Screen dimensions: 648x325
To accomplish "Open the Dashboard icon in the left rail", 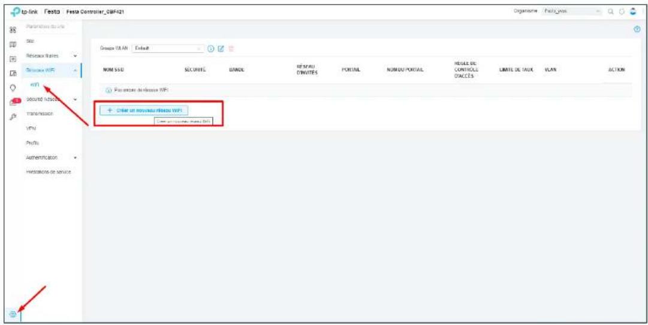I will [13, 30].
